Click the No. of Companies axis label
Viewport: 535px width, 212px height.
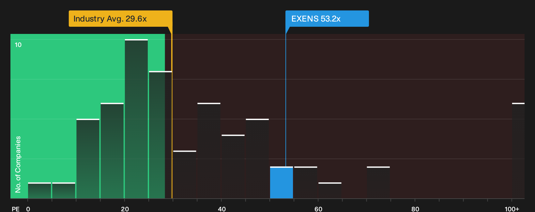click(x=18, y=164)
